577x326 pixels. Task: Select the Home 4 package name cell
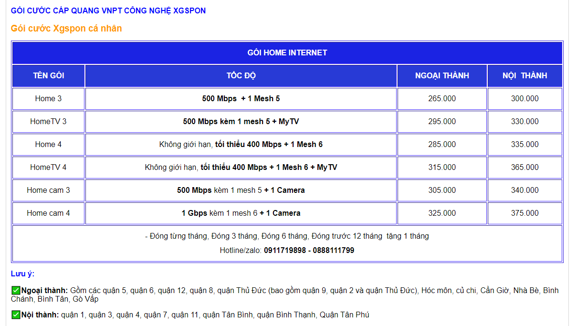49,144
